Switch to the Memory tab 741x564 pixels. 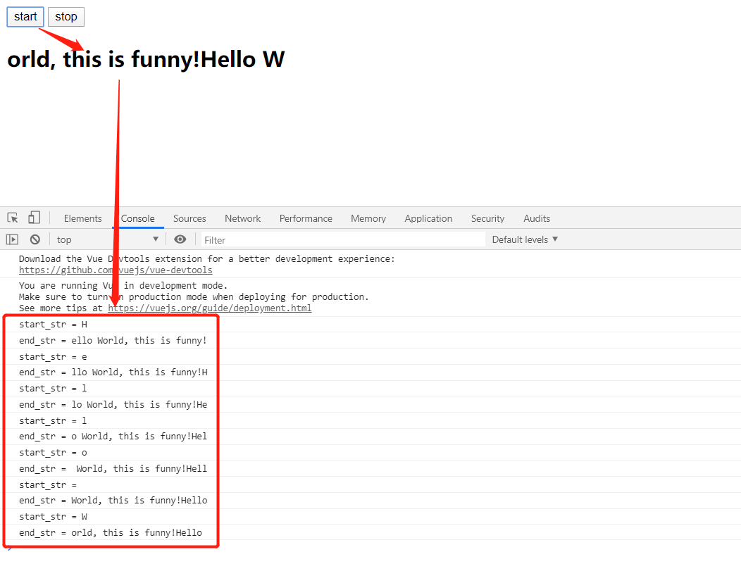pyautogui.click(x=368, y=218)
